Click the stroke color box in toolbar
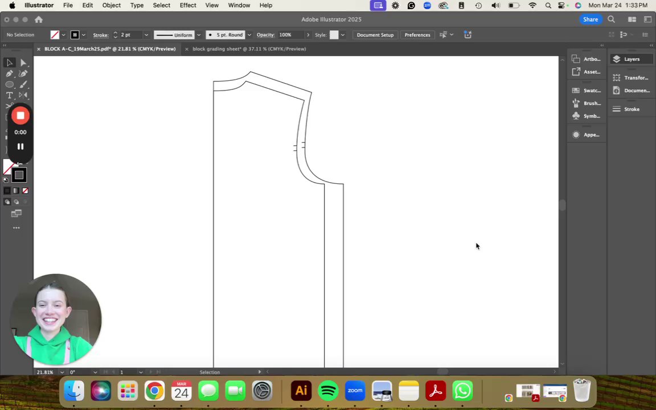This screenshot has height=410, width=656. [19, 175]
